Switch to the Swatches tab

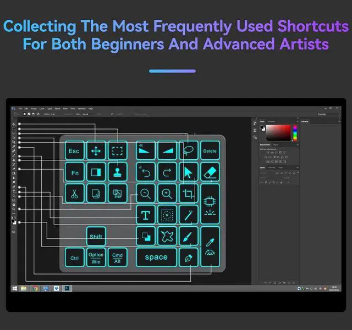point(271,121)
